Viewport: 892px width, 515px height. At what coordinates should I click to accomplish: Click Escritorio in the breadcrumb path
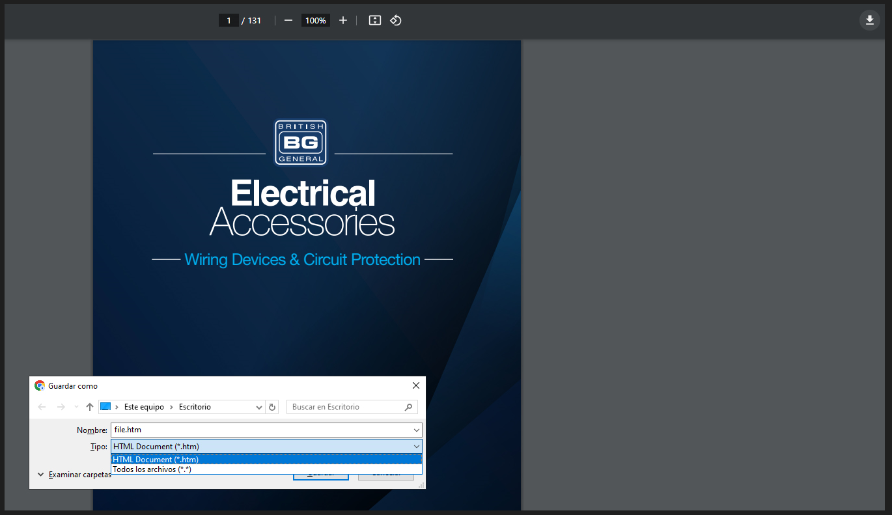click(x=195, y=407)
